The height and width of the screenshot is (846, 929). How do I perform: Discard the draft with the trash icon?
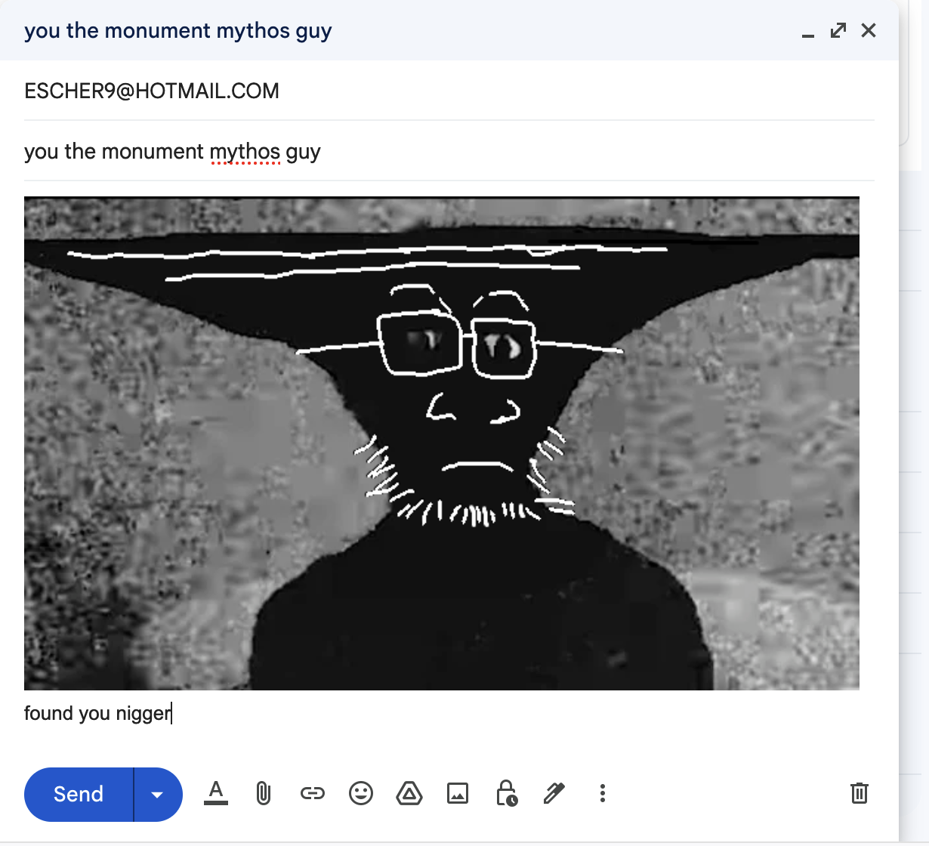(x=859, y=793)
